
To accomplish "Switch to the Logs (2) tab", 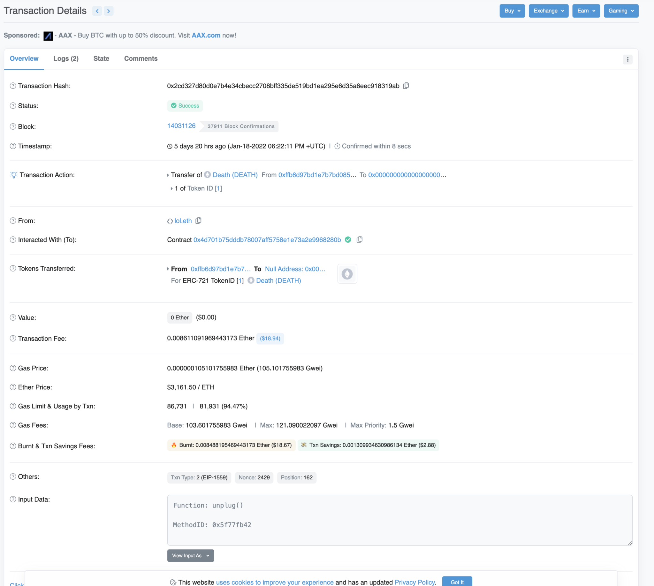I will click(66, 59).
